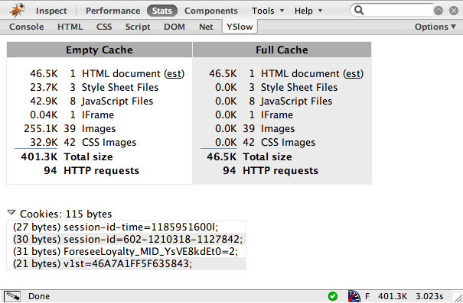Switch to the Net tab
The image size is (463, 303).
click(x=206, y=27)
